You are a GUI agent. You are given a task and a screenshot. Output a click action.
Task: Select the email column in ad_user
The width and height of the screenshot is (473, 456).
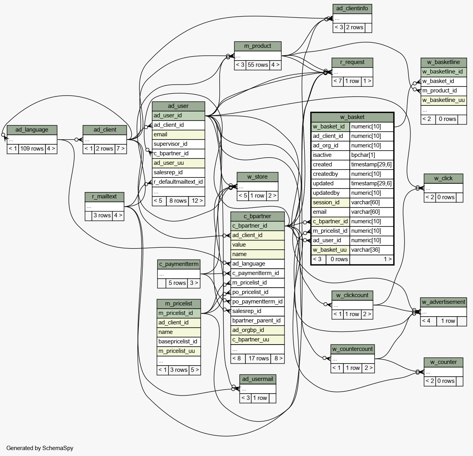click(x=178, y=134)
